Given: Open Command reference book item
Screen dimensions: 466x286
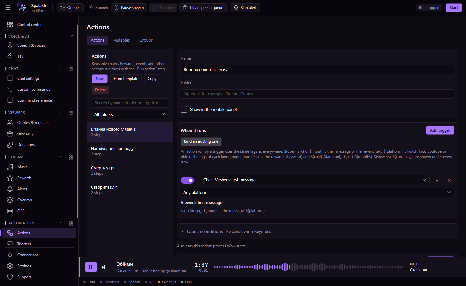Looking at the screenshot, I should point(39,100).
